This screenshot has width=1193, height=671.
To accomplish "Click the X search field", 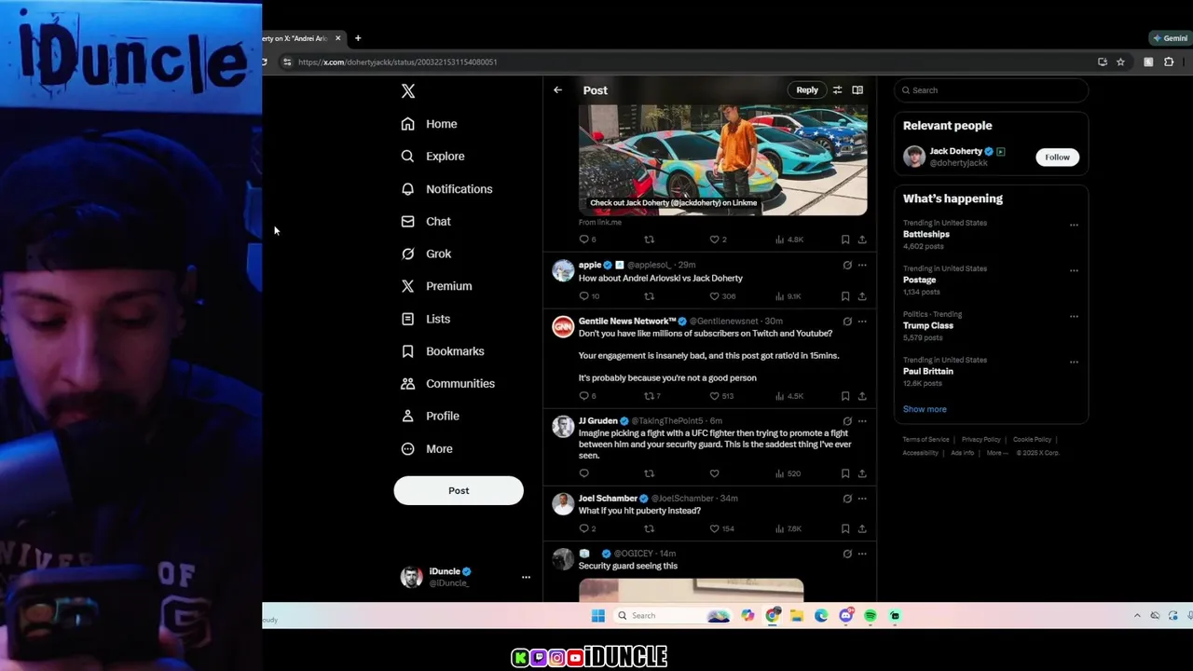I will 991,90.
